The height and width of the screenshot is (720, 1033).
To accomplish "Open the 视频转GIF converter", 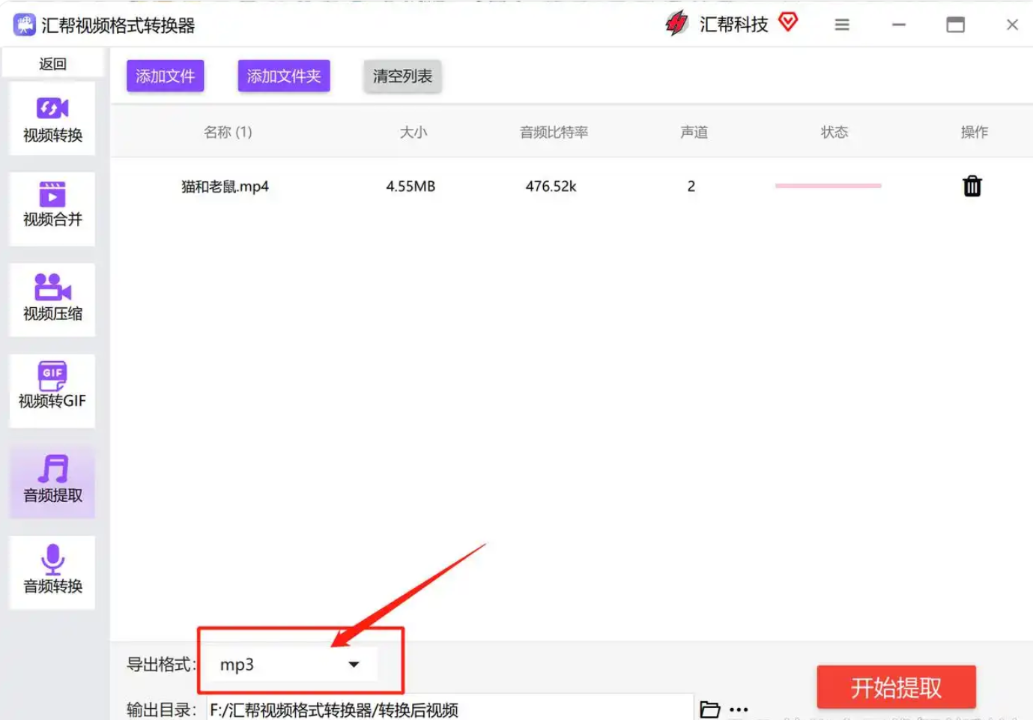I will tap(52, 390).
